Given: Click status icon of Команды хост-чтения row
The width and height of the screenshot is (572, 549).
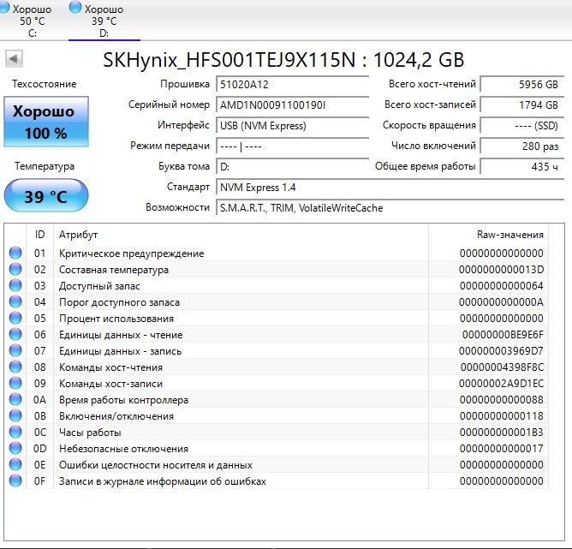Looking at the screenshot, I should (15, 367).
